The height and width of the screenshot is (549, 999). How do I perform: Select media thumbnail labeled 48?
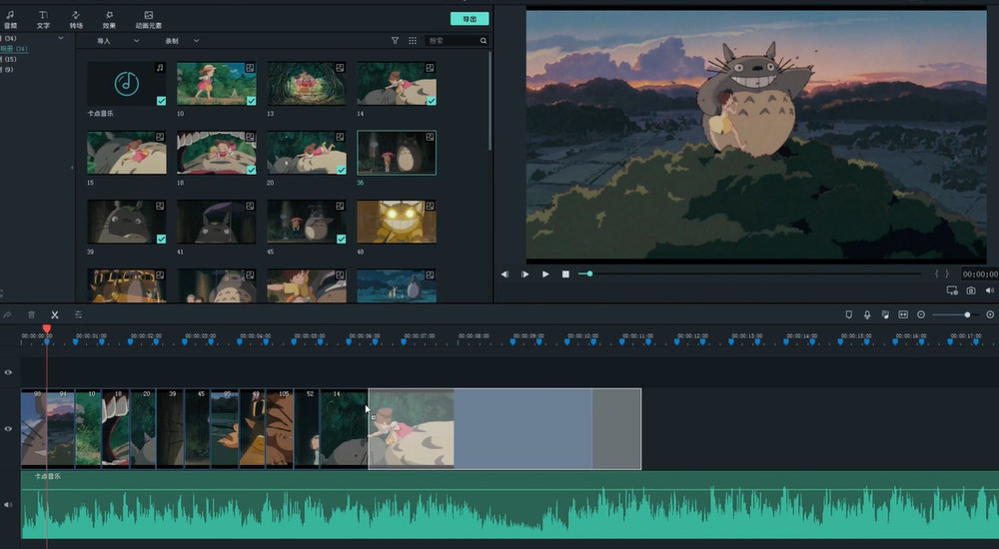[397, 222]
